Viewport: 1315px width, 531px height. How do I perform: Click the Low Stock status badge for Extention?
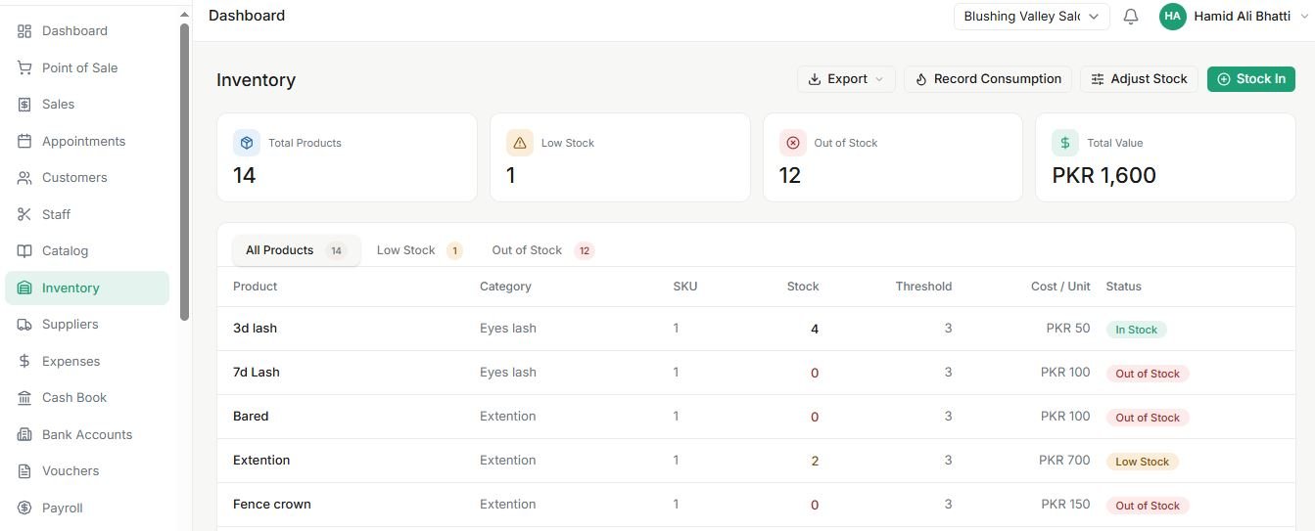coord(1142,462)
